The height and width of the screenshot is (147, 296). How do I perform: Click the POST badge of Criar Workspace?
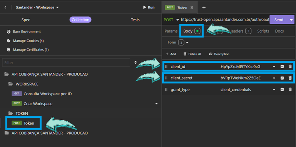[x=17, y=103]
